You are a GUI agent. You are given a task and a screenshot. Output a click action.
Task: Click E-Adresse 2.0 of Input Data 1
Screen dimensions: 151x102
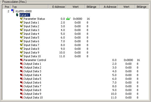[x=63, y=22]
